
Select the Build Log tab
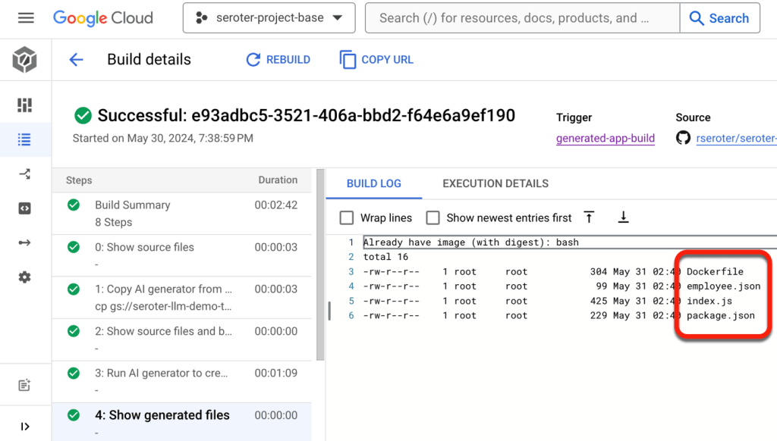373,183
